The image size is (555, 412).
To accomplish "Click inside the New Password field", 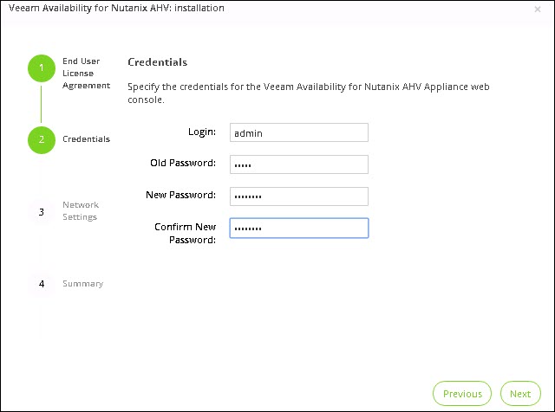I will 299,196.
